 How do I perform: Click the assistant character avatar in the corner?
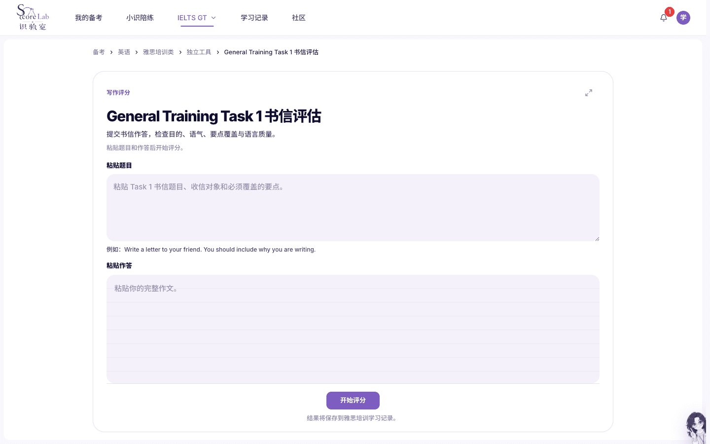click(x=697, y=427)
